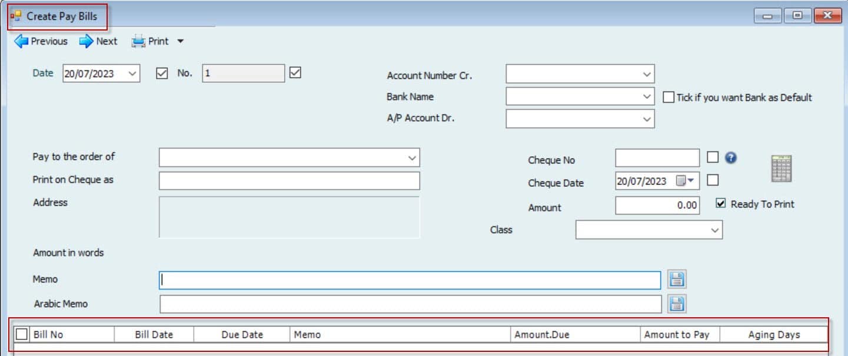Maximize the Create Pay Bills window

click(798, 16)
